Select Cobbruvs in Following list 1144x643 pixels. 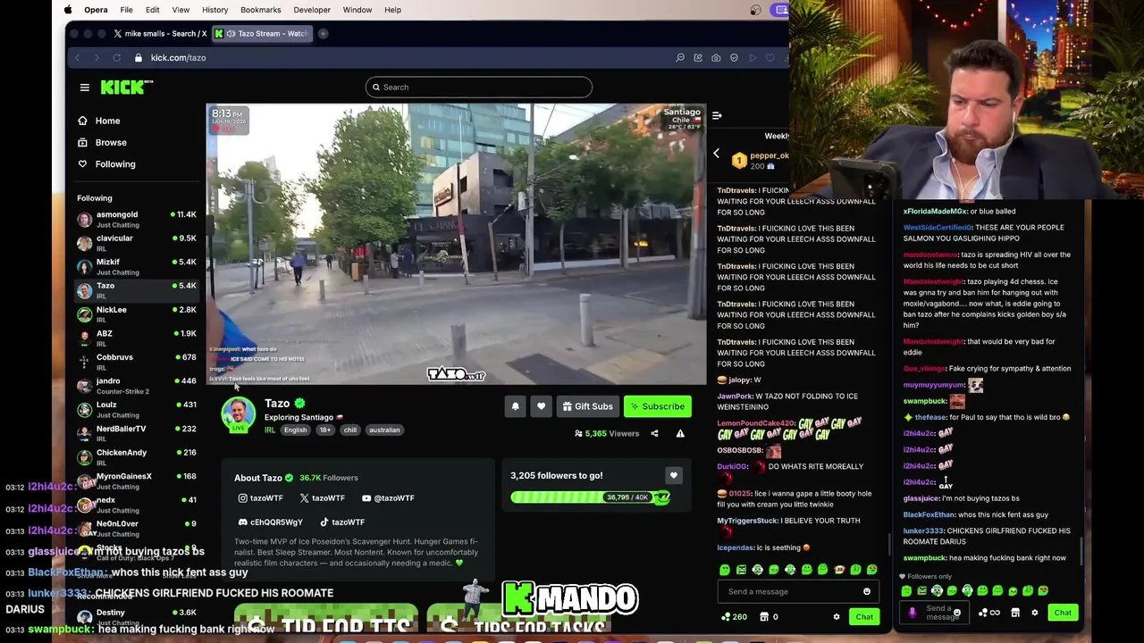click(x=136, y=362)
